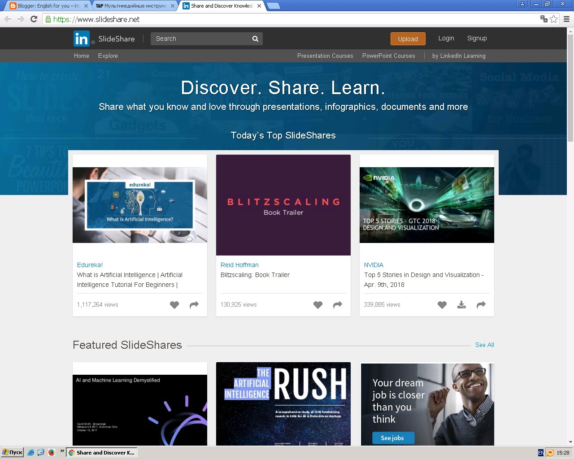Click the address bar showing www.slideshare.net
The height and width of the screenshot is (459, 574).
coord(291,19)
